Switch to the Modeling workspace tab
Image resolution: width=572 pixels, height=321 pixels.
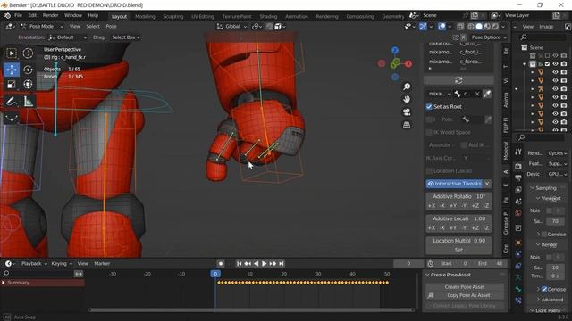145,16
